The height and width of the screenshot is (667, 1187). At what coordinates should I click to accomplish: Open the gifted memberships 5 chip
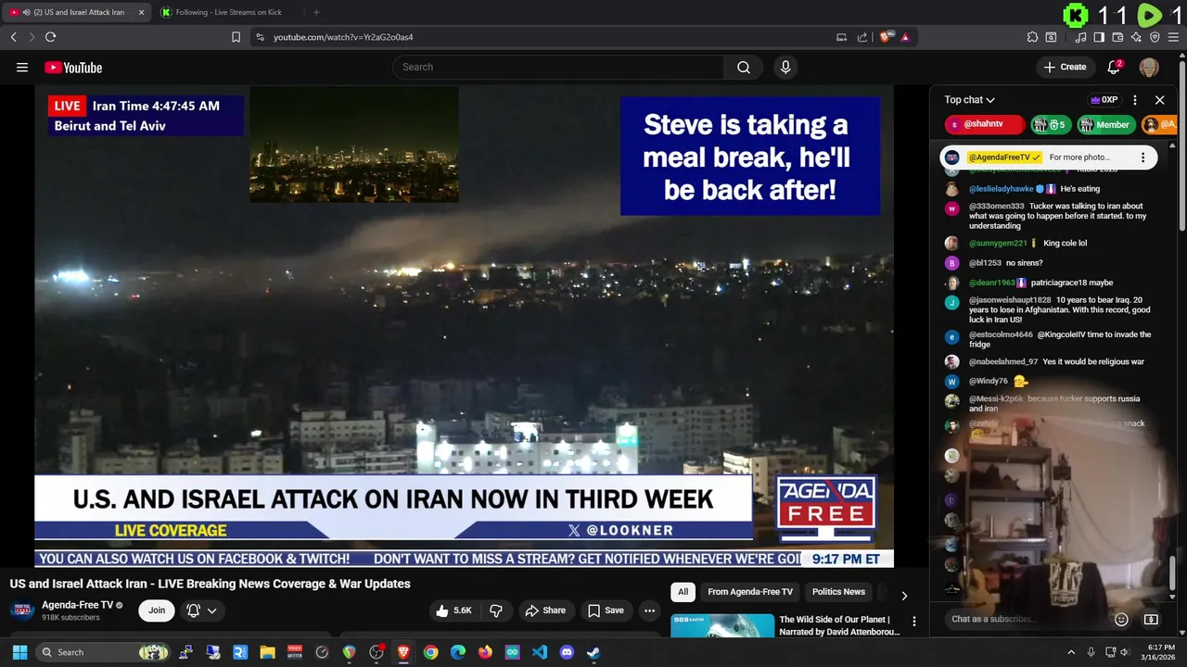(1050, 124)
